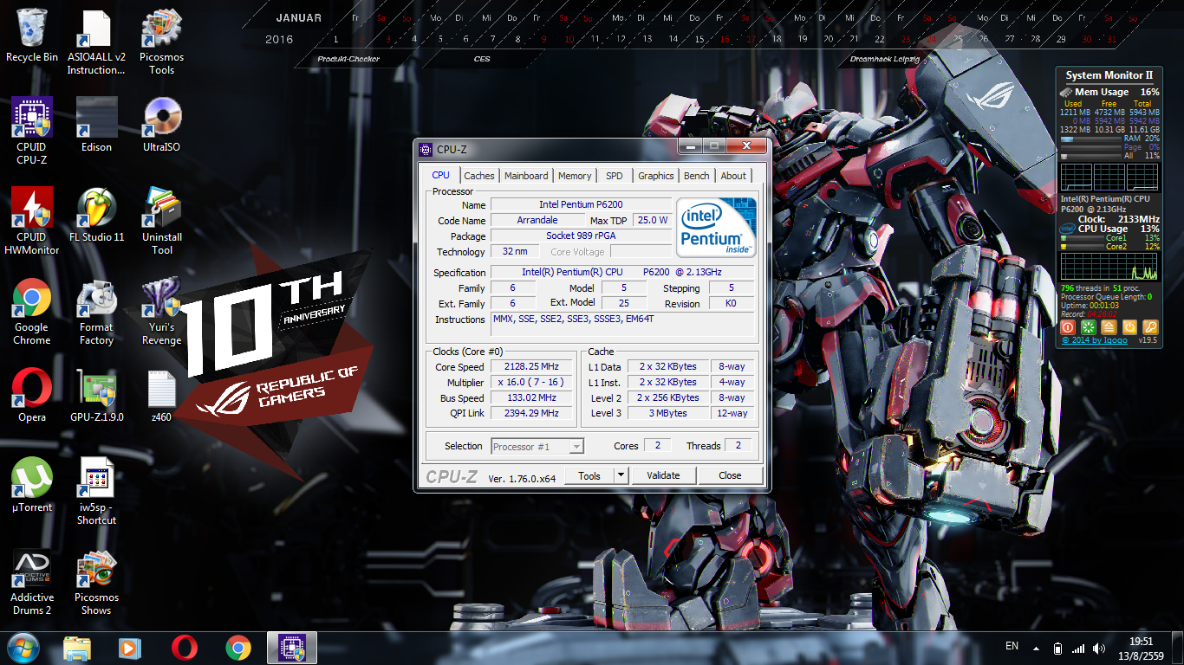
Task: Select the Picosmos Tools desktop icon
Action: coord(161,43)
